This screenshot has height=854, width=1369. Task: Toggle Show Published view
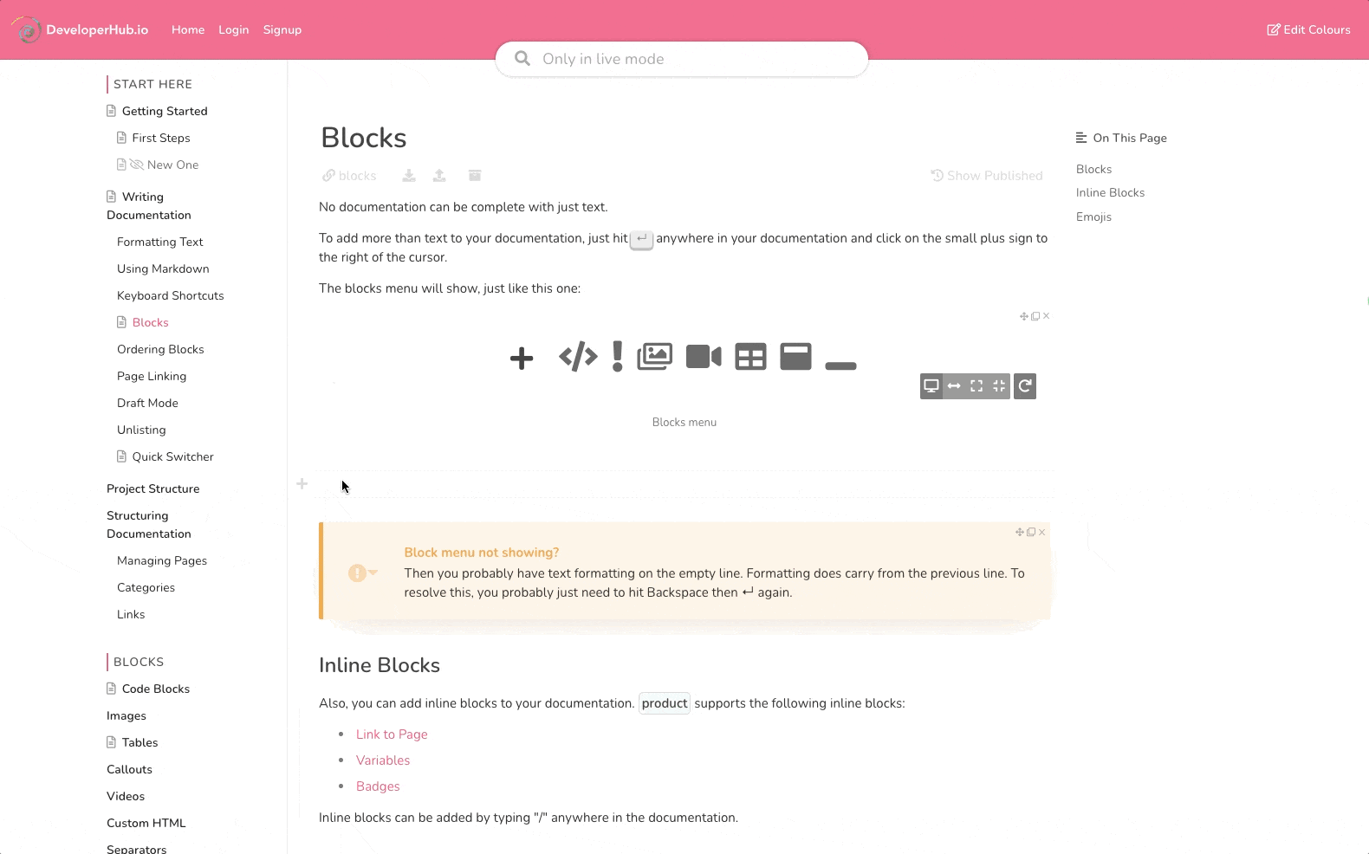tap(987, 176)
